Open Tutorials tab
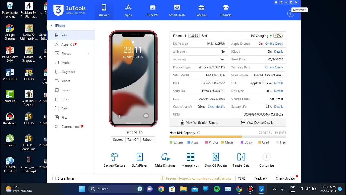Screen dimensions: 346x195 (x=225, y=10)
